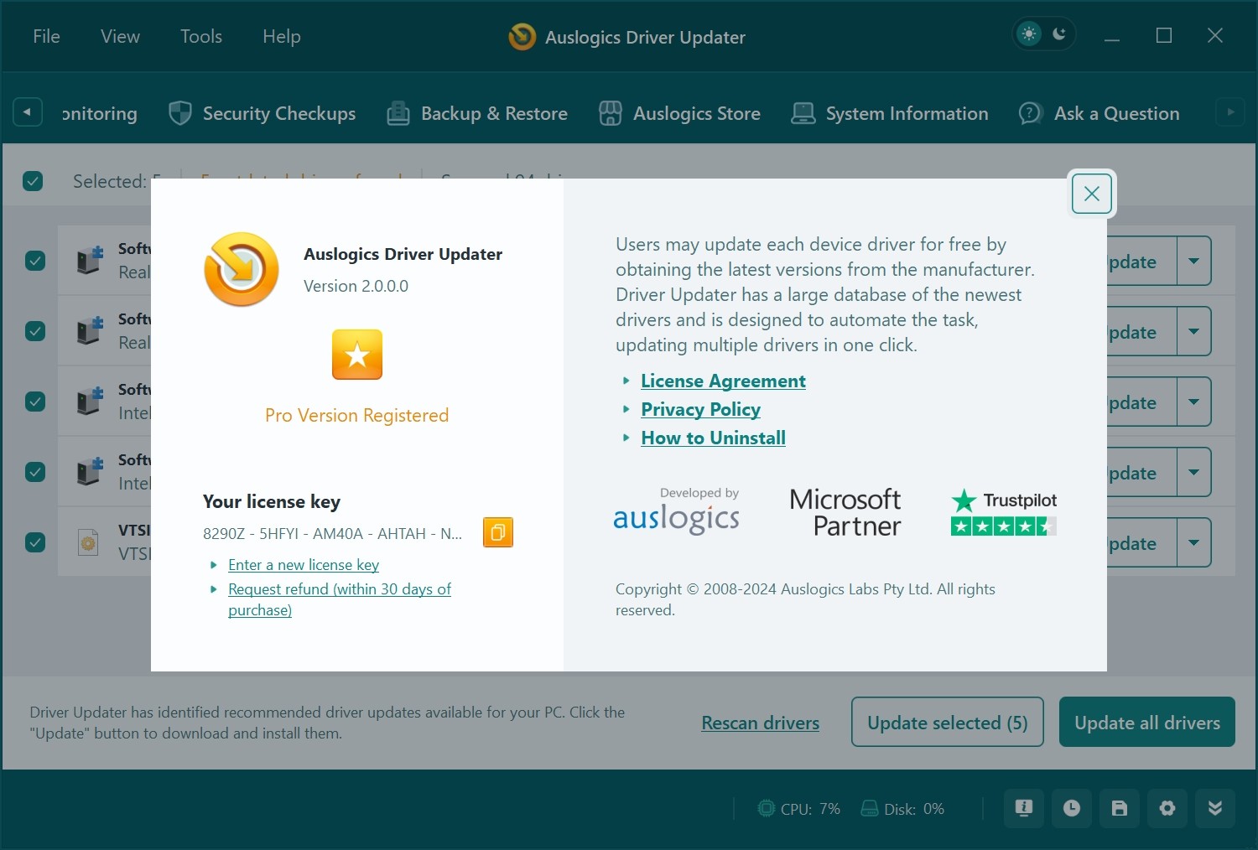Expand the VTSI row Update dropdown arrow
1258x850 pixels.
point(1193,542)
